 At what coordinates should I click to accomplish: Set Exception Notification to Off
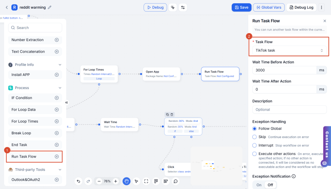[x=270, y=185]
